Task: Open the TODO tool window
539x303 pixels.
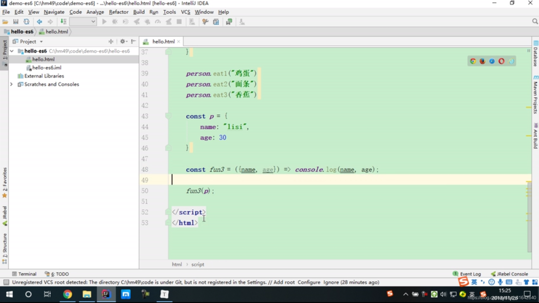Action: click(x=57, y=274)
